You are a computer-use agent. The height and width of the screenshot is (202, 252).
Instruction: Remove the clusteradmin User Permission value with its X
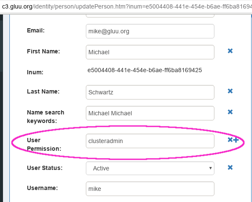(x=230, y=140)
